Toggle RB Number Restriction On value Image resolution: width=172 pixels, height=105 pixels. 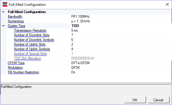[x=121, y=72]
